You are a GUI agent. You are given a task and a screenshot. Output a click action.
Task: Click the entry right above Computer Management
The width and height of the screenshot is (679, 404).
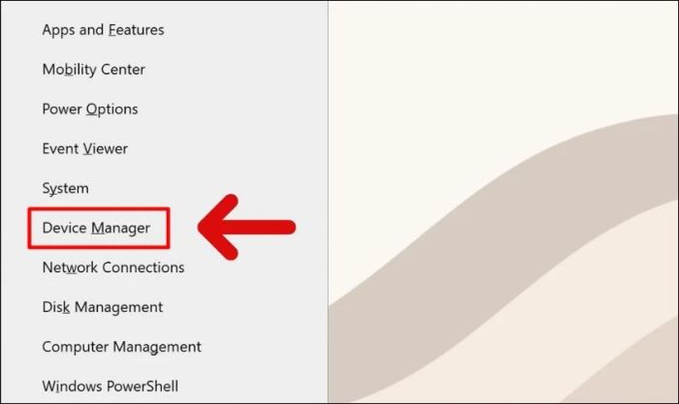102,307
